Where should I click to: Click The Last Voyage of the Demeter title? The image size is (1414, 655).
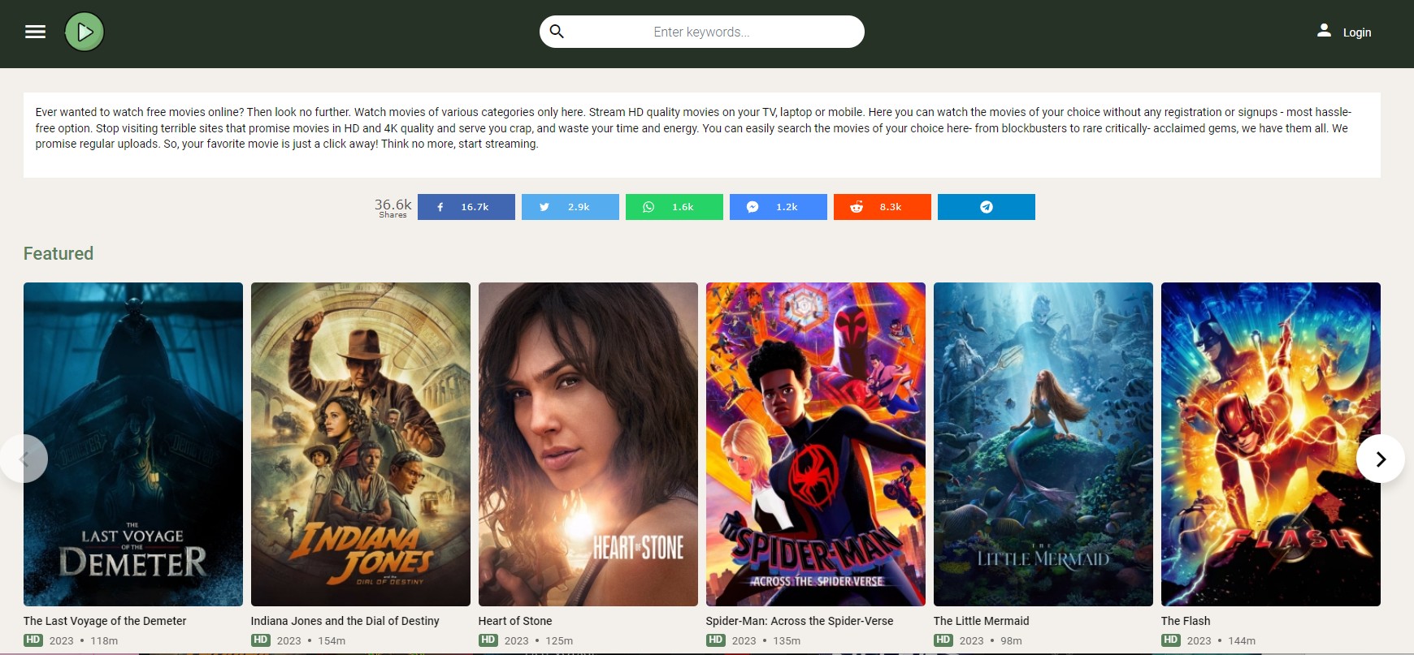(x=105, y=621)
